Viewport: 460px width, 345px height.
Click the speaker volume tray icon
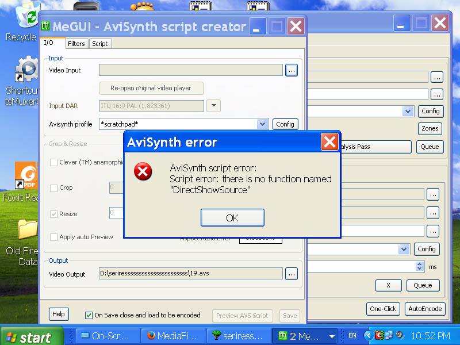(399, 335)
